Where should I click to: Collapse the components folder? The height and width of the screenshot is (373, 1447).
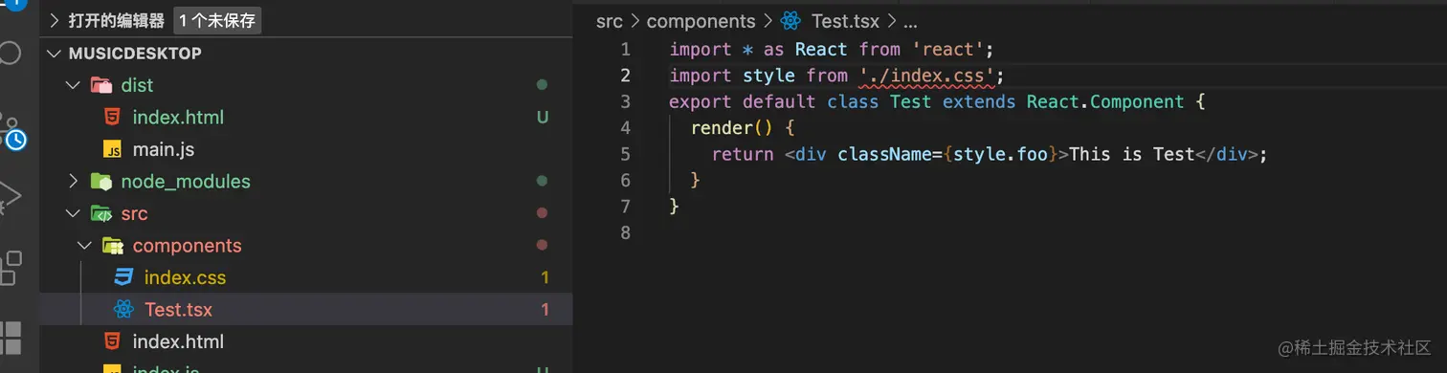(84, 246)
